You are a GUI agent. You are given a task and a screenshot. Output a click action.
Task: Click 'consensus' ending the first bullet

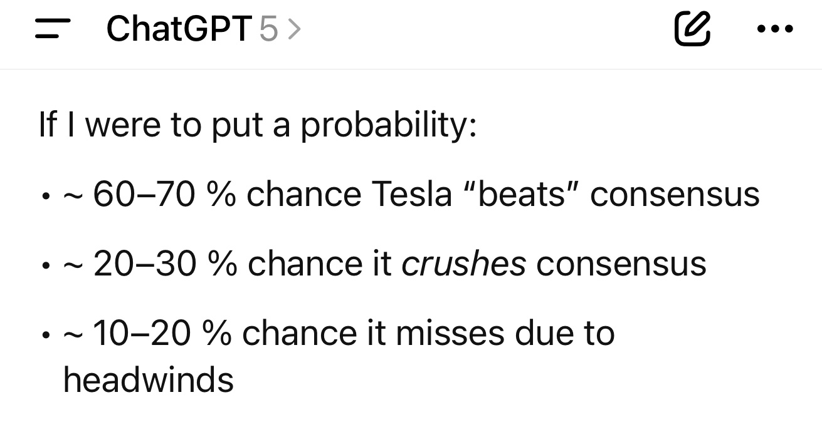[x=675, y=195]
